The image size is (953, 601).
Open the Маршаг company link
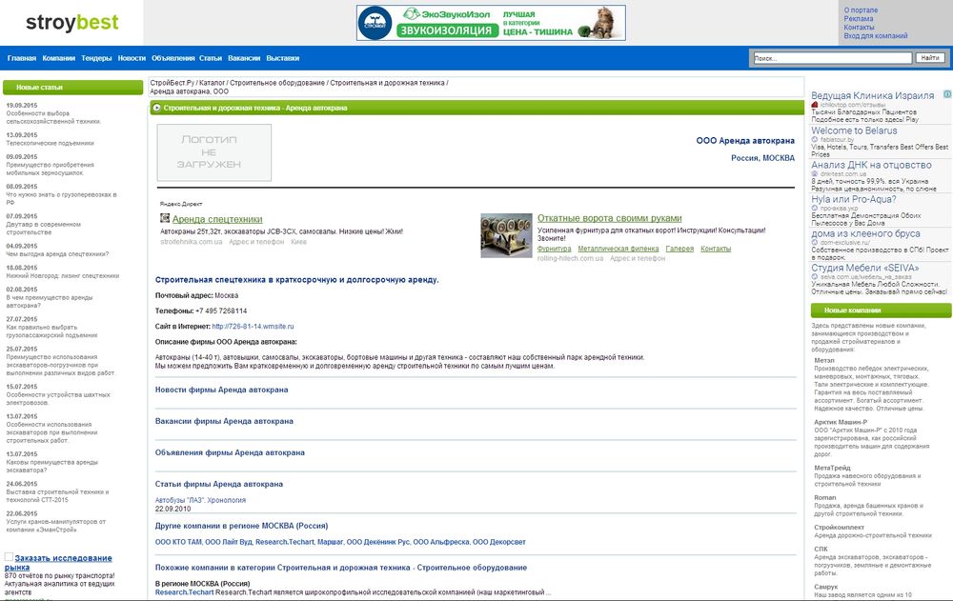tap(330, 542)
